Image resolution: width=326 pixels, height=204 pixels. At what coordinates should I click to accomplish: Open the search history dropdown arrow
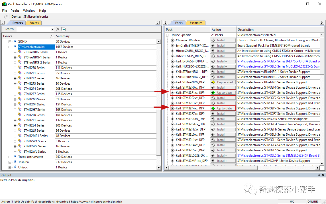click(x=53, y=29)
